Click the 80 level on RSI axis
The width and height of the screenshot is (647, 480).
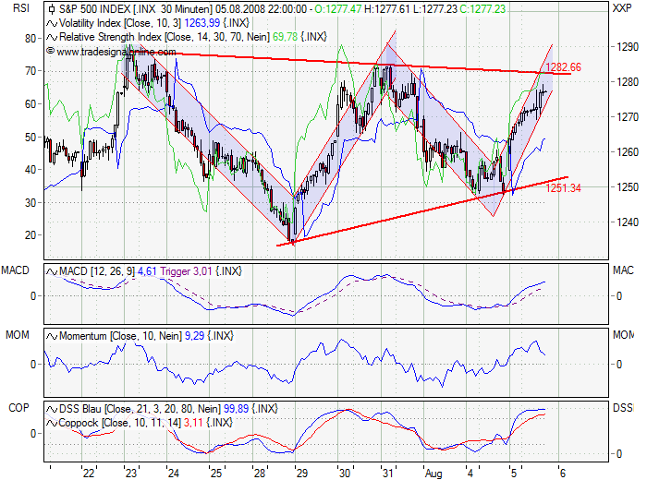point(31,39)
